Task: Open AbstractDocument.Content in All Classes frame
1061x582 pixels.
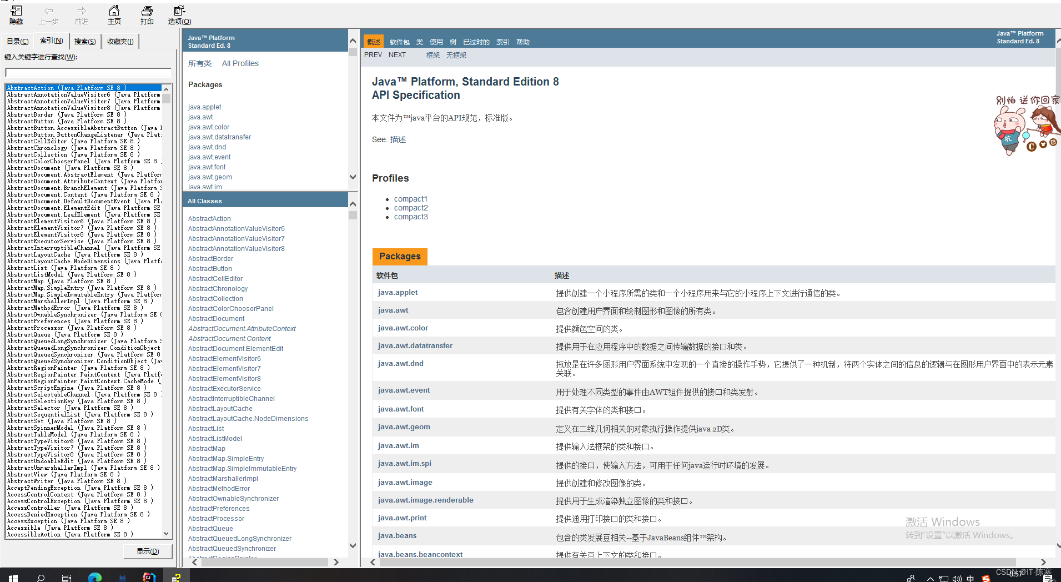Action: pos(229,339)
